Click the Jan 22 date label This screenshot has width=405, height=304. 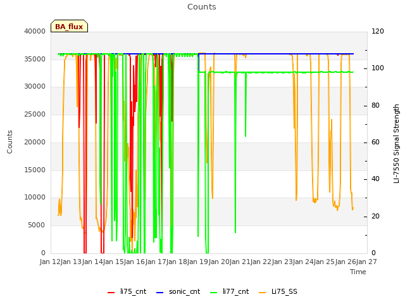pyautogui.click(x=261, y=262)
